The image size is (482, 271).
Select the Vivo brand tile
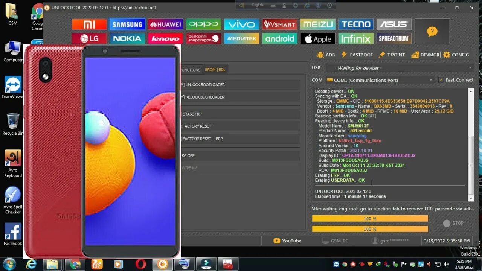(241, 24)
